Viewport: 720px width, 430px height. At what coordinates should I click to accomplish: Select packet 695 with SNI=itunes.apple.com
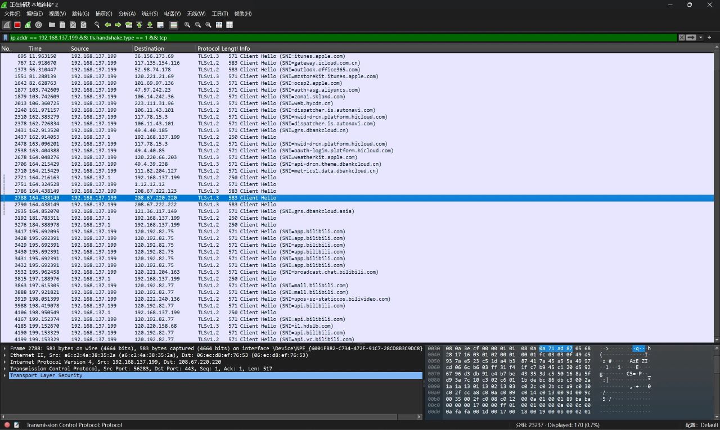pyautogui.click(x=357, y=56)
